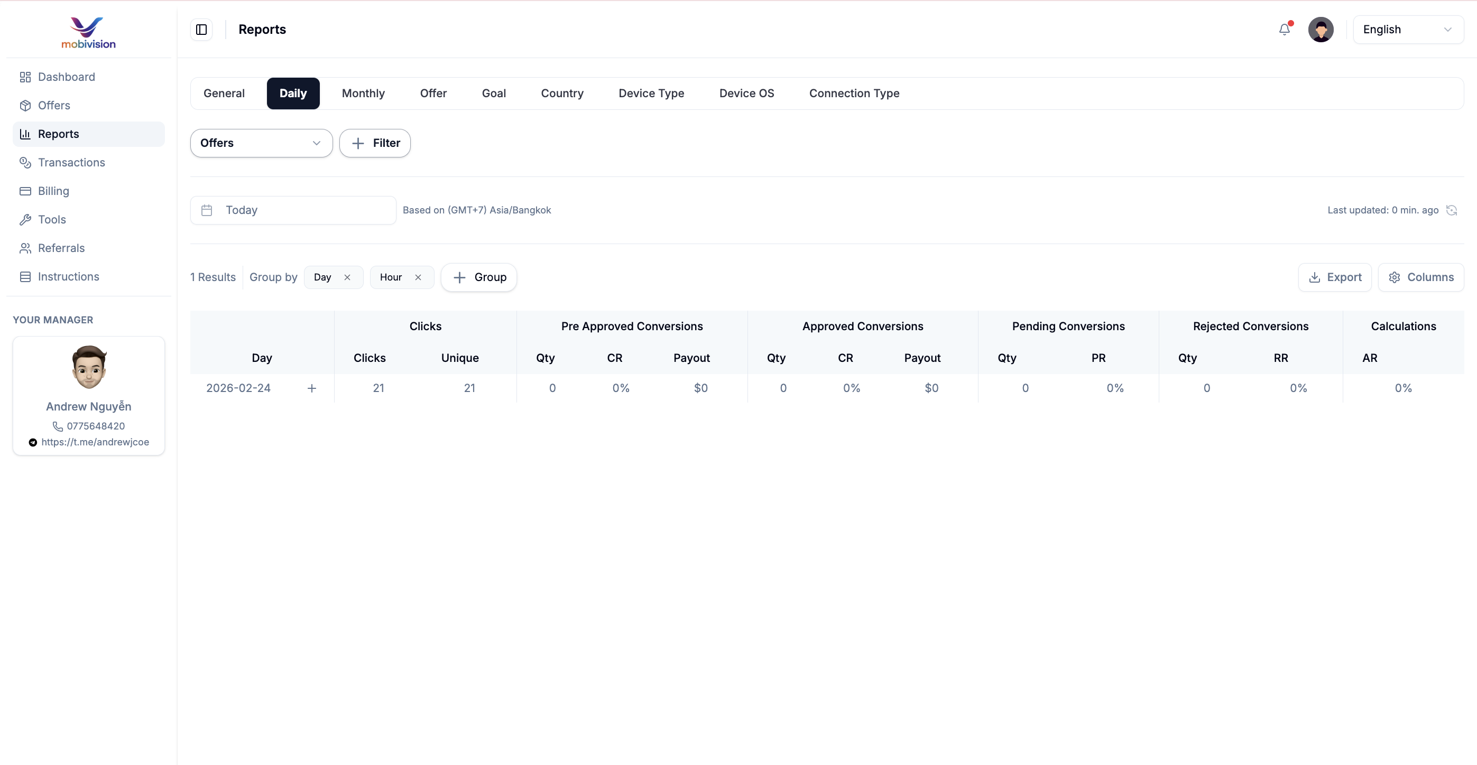Click the add Filter button
Screen dimensions: 1477x765
tap(375, 143)
